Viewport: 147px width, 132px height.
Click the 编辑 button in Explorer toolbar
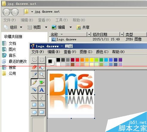59,27
